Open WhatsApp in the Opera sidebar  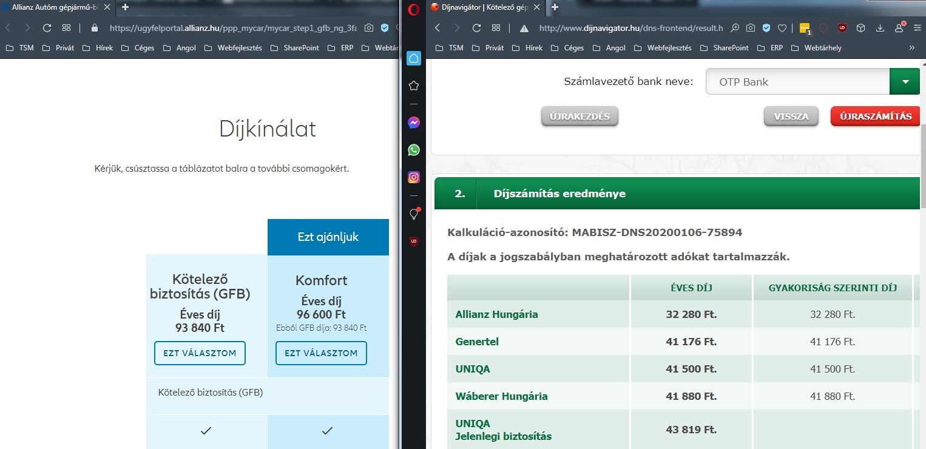pos(414,150)
